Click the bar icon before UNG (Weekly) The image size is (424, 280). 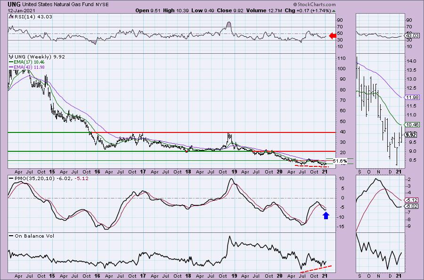click(11, 57)
